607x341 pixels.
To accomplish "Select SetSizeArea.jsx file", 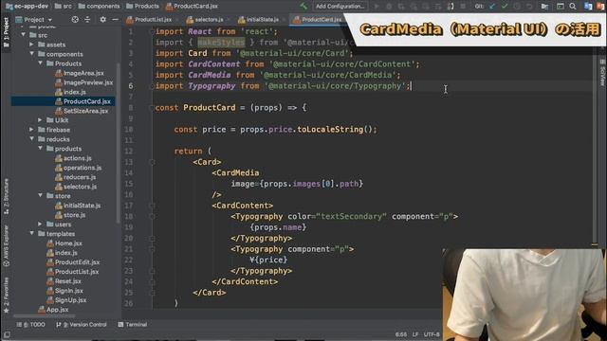I will pos(82,111).
